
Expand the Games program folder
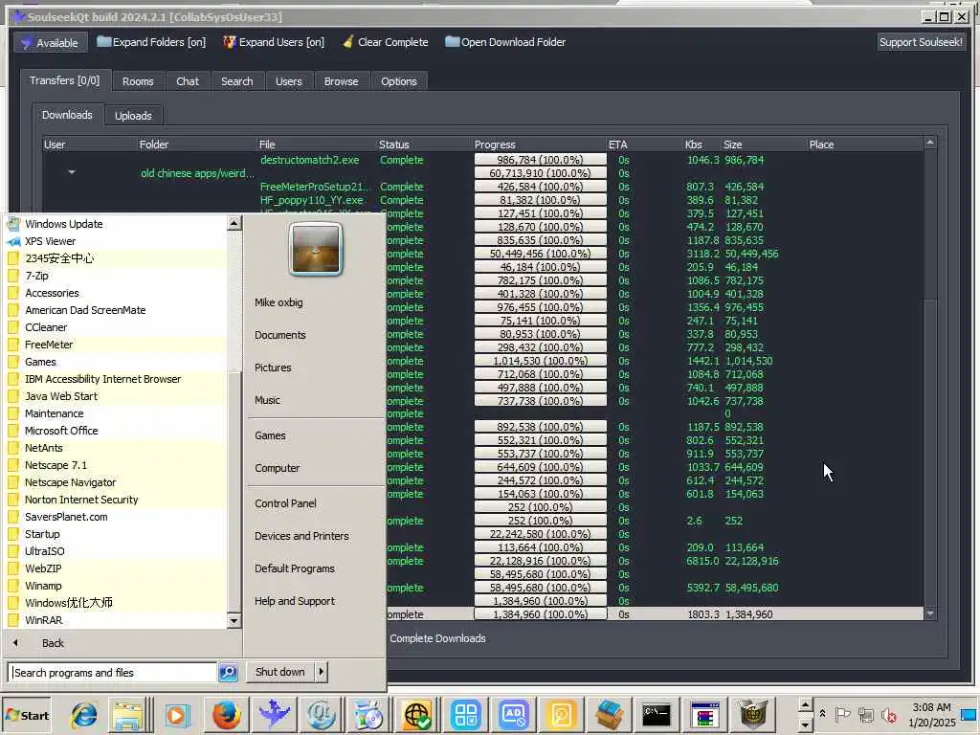click(40, 362)
